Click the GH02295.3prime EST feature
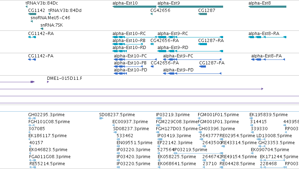The image size is (299, 169). coord(32,118)
